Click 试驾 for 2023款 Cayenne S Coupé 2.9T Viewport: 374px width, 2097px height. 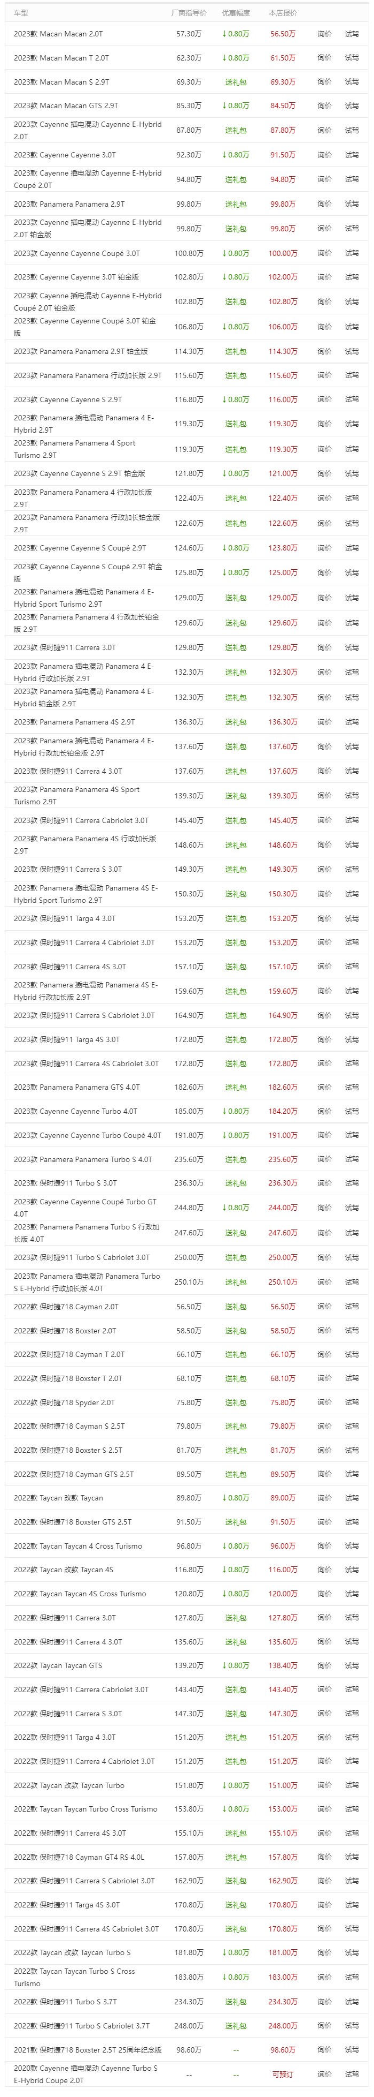point(351,548)
